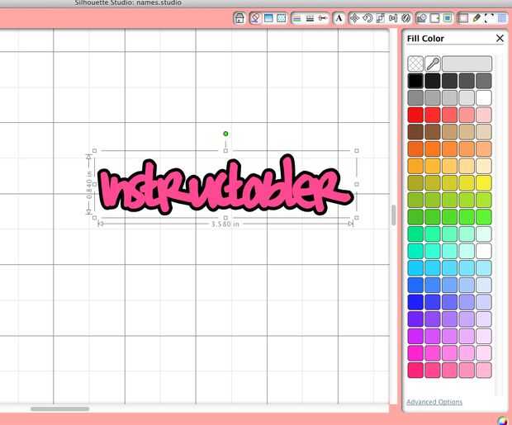
Task: Click the 'Fill Color' panel title
Action: click(x=425, y=39)
